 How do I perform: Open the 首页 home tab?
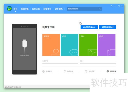(x=15, y=9)
